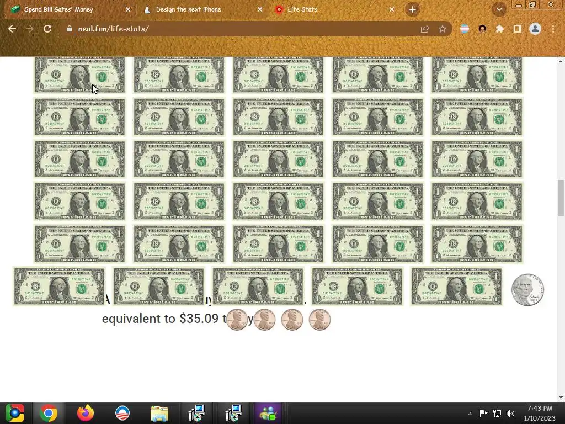Open the second installer disc taskbar icon
The height and width of the screenshot is (424, 565).
(x=233, y=413)
